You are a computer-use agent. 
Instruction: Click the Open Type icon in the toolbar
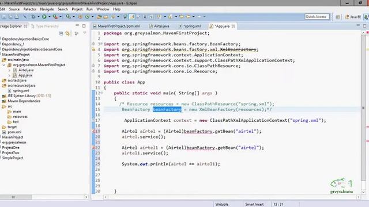99,17
